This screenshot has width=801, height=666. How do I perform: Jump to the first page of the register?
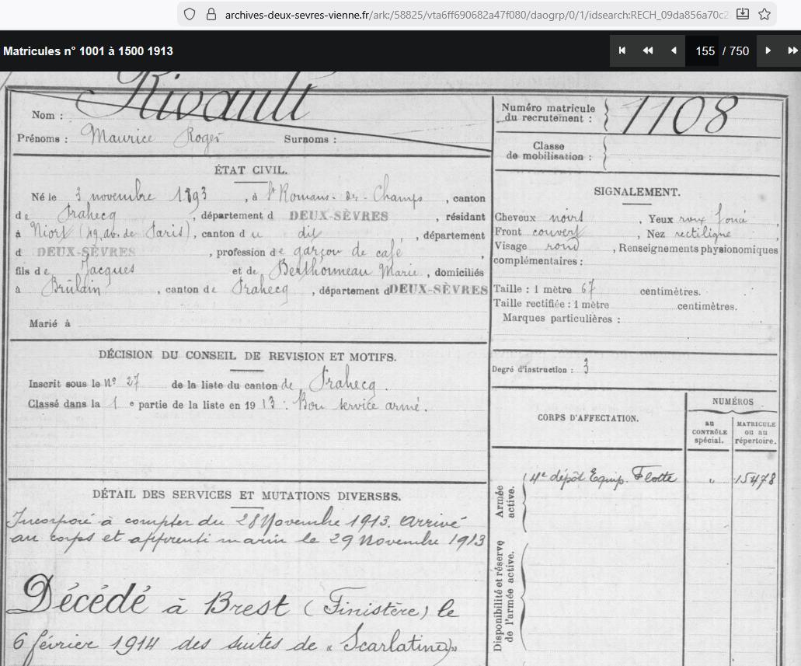(x=622, y=51)
